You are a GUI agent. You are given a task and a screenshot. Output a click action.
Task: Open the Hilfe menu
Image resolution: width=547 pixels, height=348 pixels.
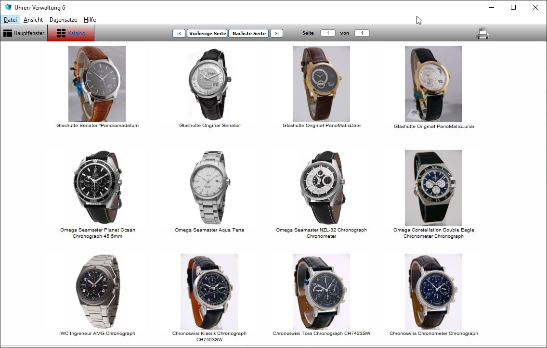[90, 20]
